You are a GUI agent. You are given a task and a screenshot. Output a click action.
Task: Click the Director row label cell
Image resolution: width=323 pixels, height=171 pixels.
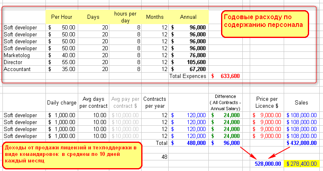point(23,62)
